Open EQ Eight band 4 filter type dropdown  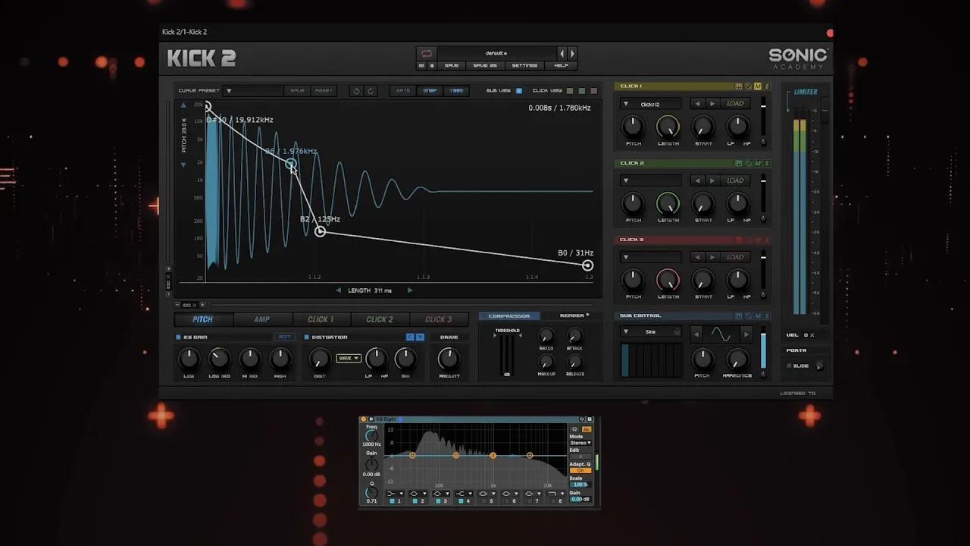pos(464,494)
